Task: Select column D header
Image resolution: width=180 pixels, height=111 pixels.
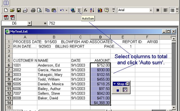Action: click(100, 37)
